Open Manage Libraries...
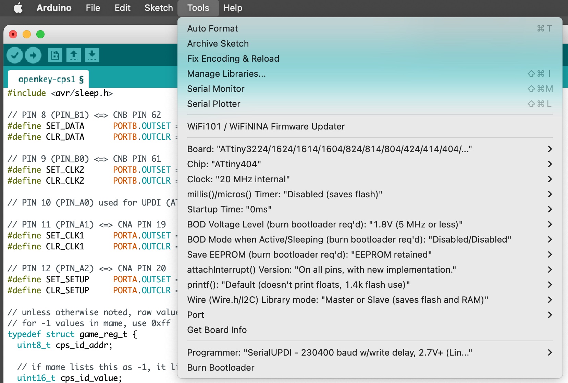The image size is (568, 383). (370, 74)
